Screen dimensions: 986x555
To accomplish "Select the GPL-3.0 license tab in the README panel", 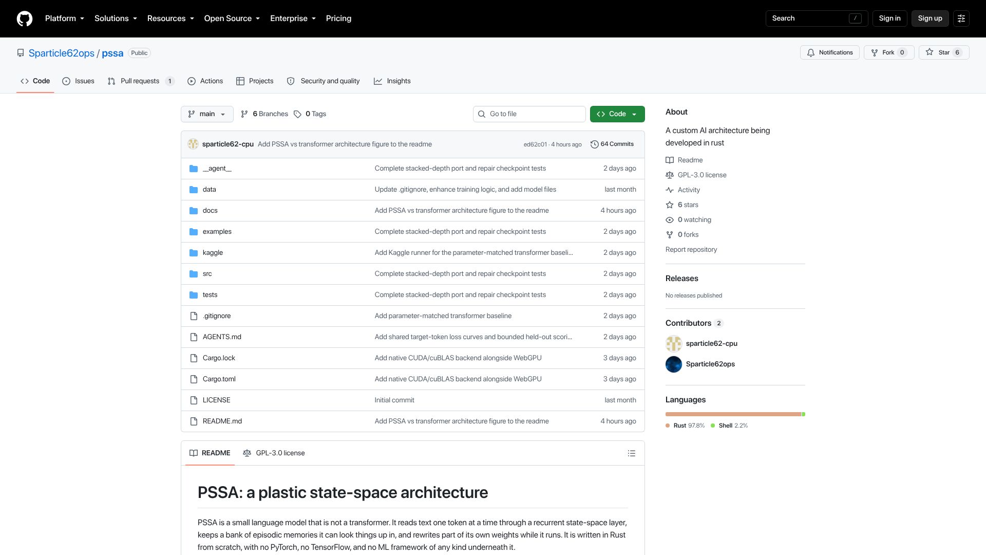I will (274, 453).
